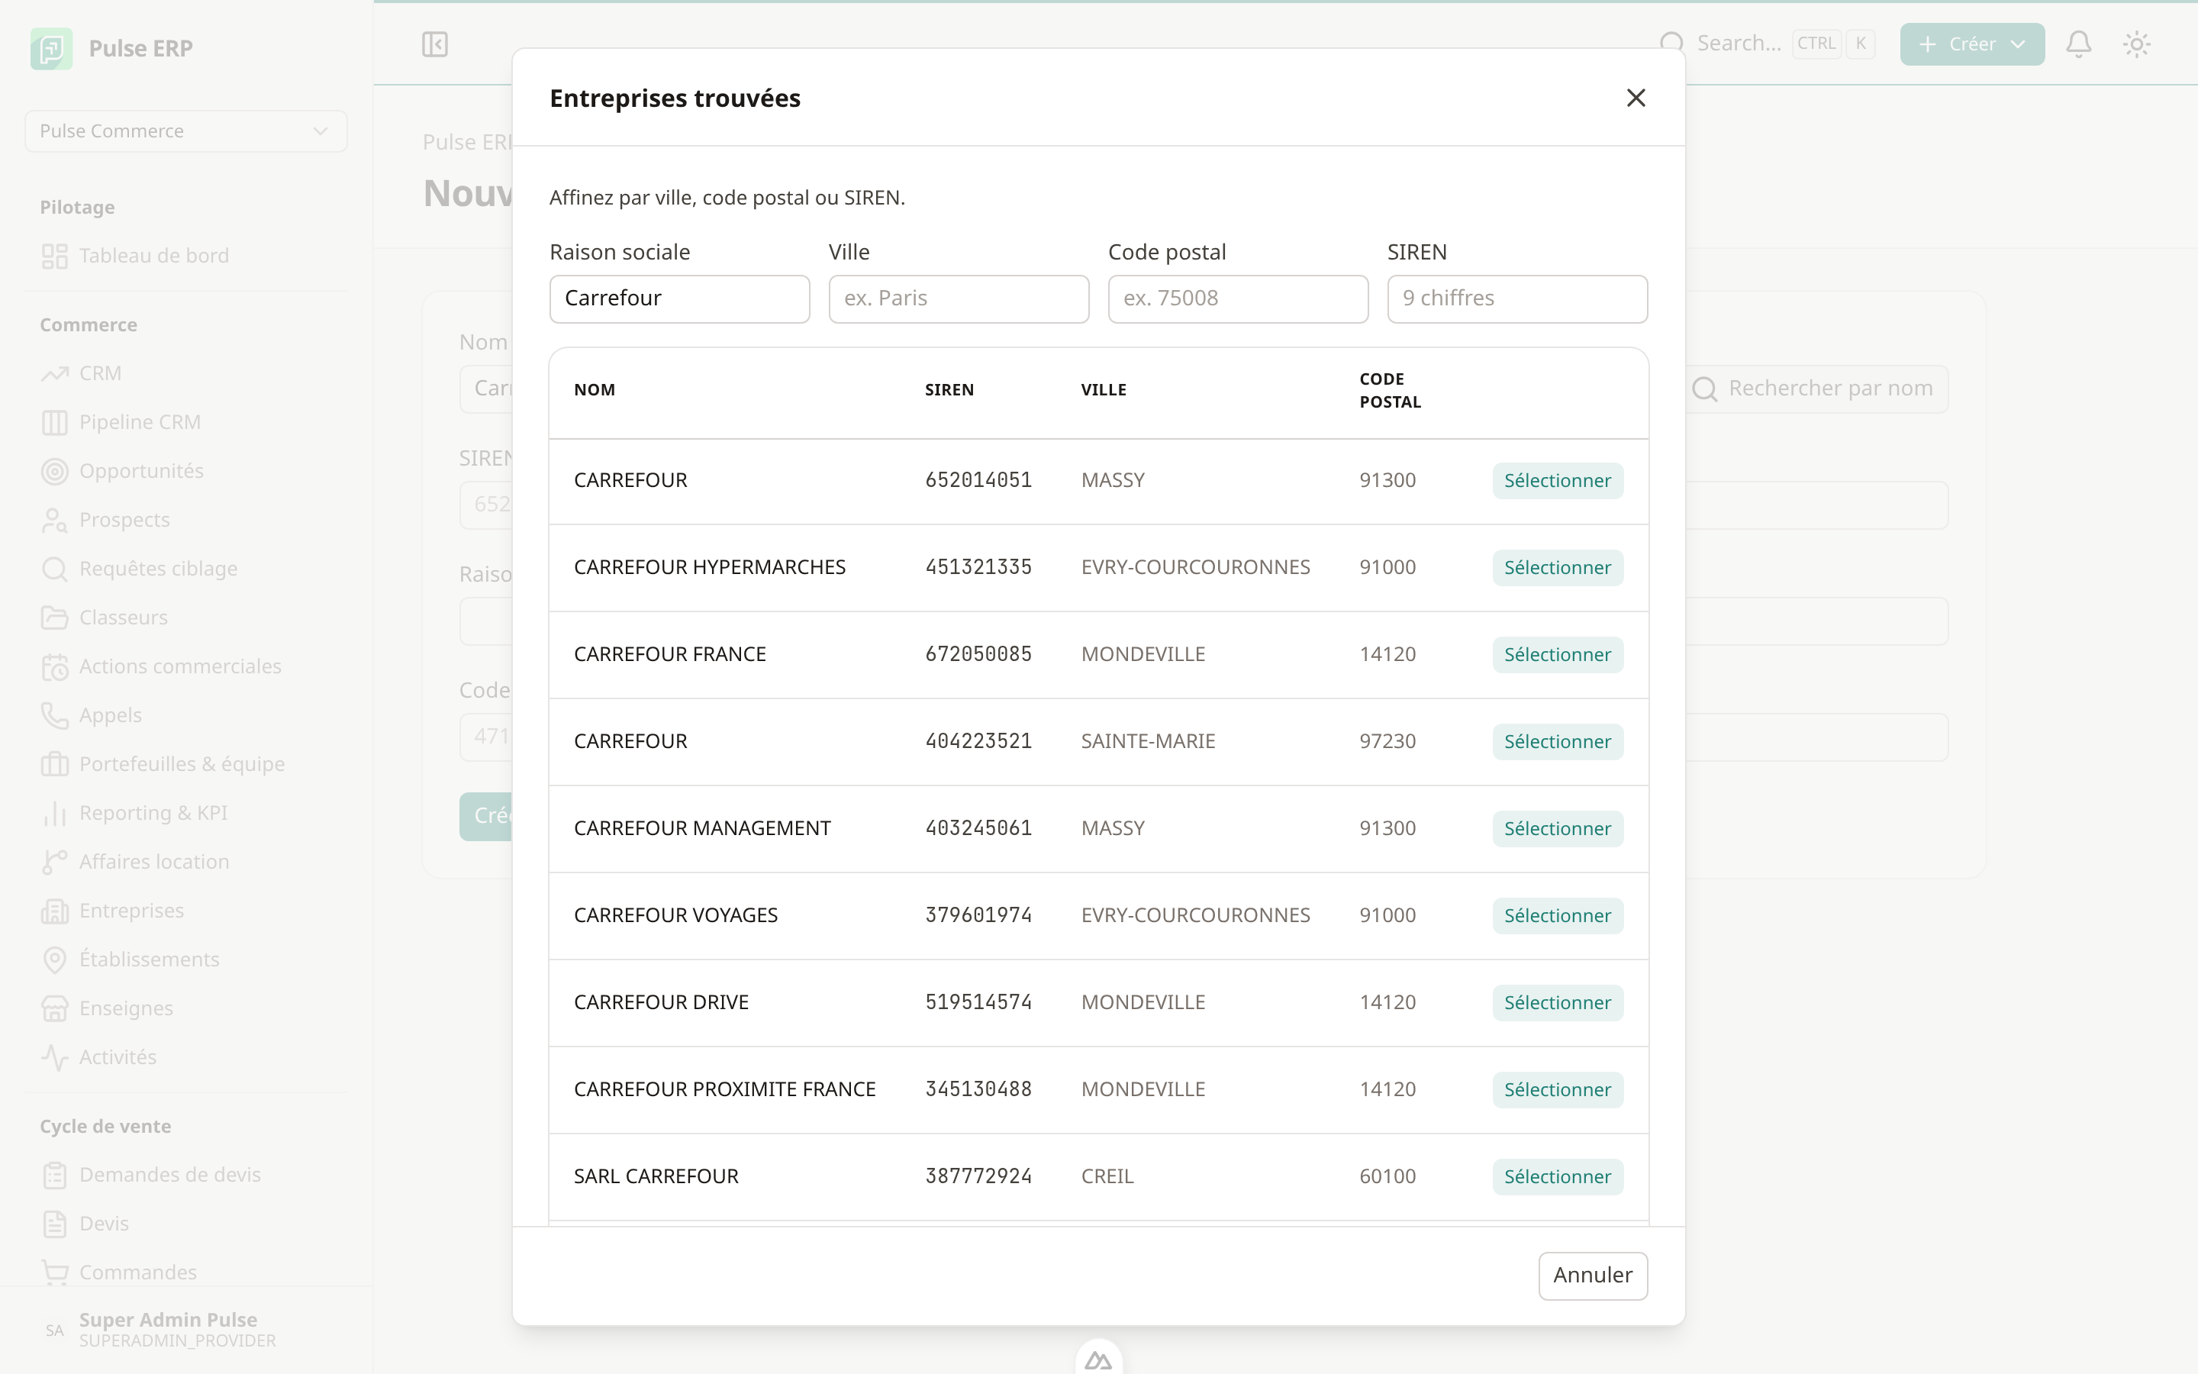This screenshot has height=1374, width=2198.
Task: Open the Pulse Commerce workspace dropdown
Action: (x=186, y=131)
